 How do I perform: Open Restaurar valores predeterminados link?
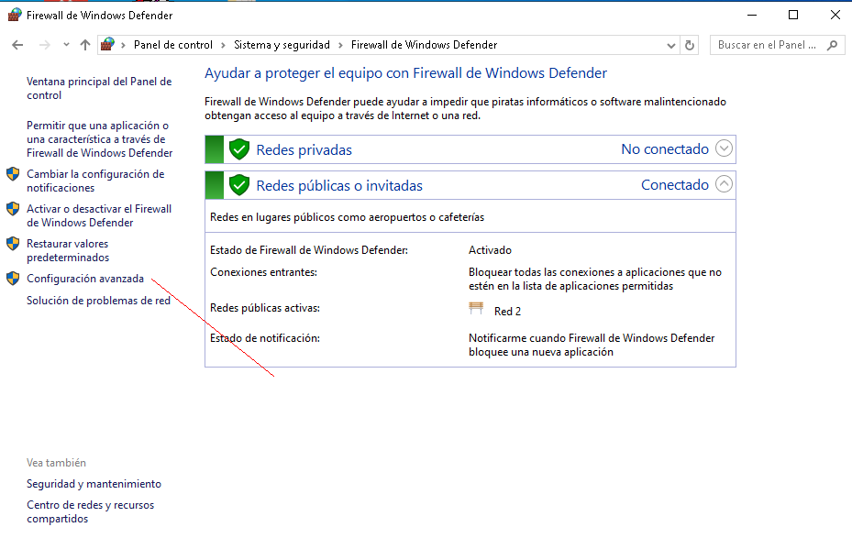[x=67, y=250]
